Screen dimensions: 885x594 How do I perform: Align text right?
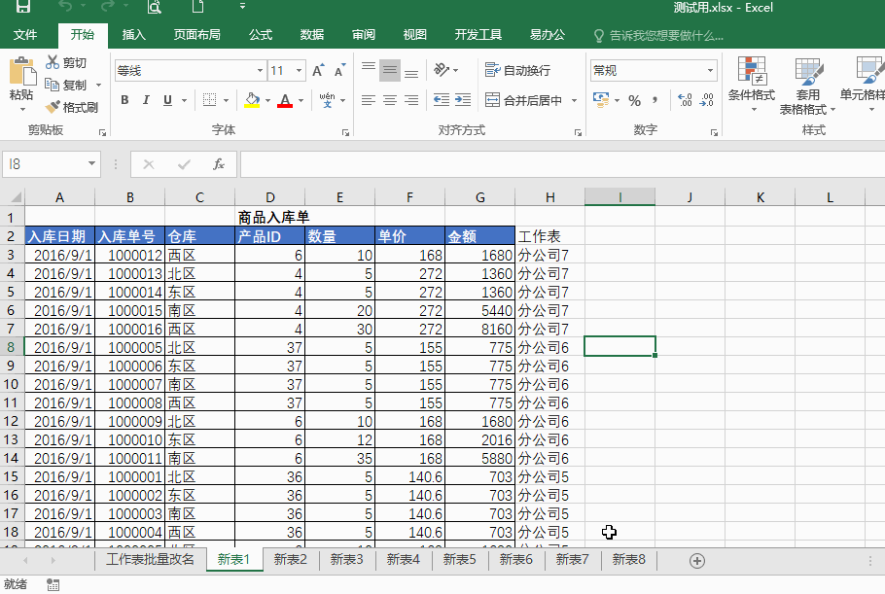(411, 100)
